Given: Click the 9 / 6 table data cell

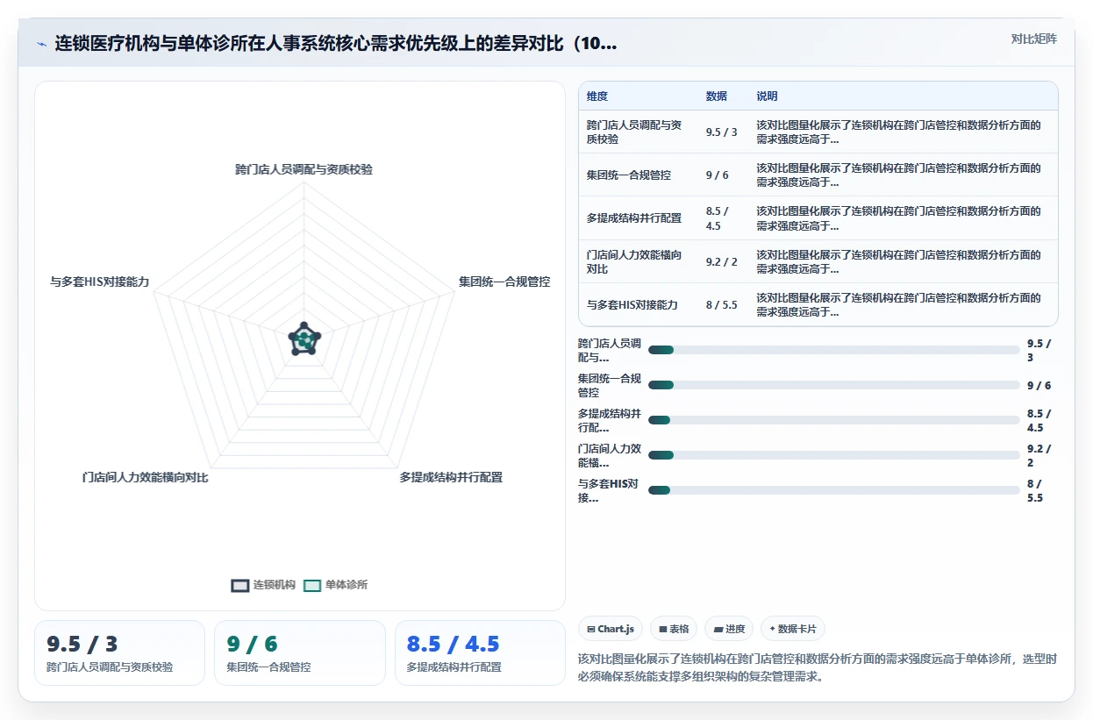Looking at the screenshot, I should coord(717,175).
